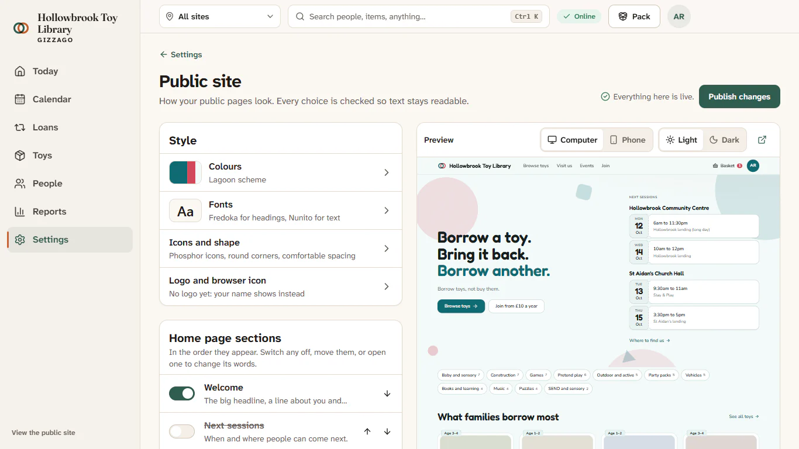
Task: Click Browse toys button in preview
Action: coord(461,306)
